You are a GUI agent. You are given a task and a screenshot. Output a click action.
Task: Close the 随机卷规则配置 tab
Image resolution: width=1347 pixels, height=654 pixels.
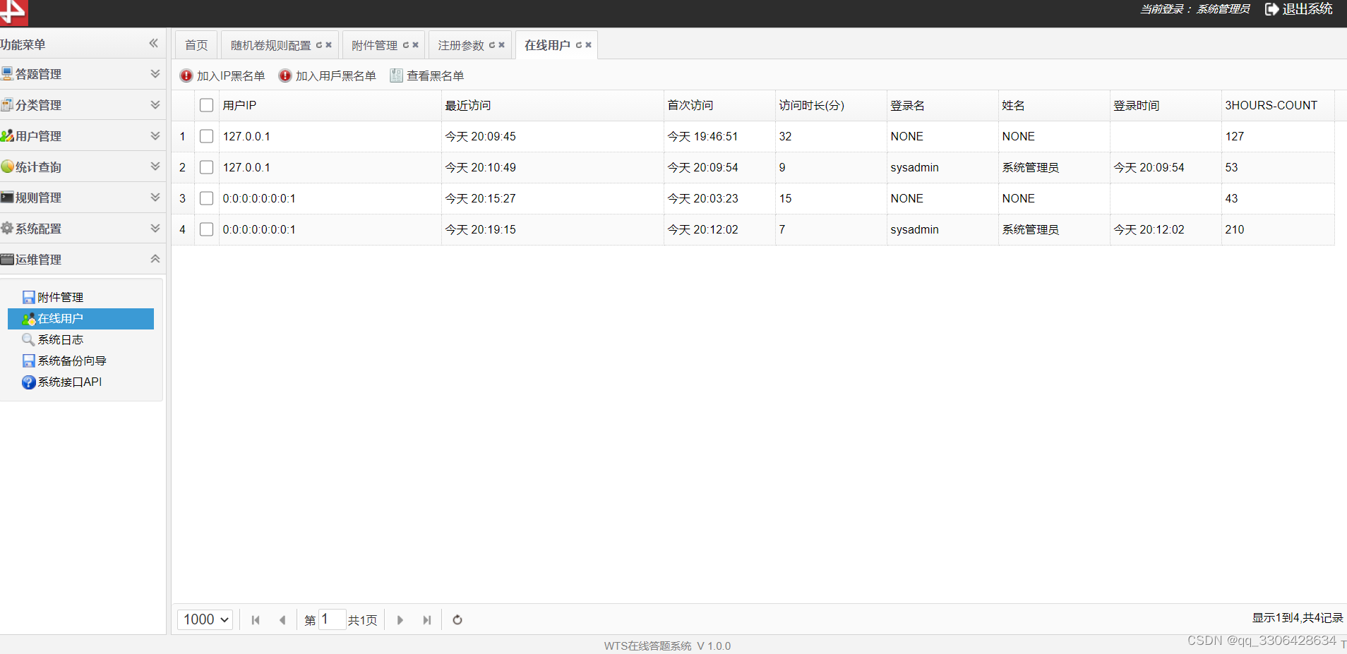329,45
